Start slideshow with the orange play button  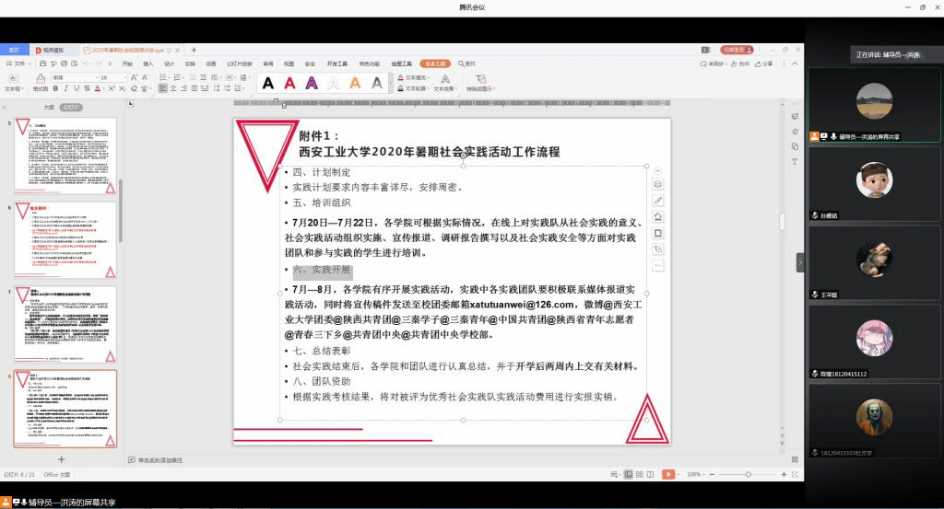coord(667,474)
